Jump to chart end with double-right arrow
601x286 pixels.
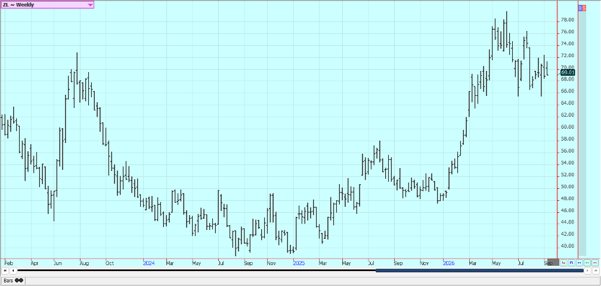(596, 271)
